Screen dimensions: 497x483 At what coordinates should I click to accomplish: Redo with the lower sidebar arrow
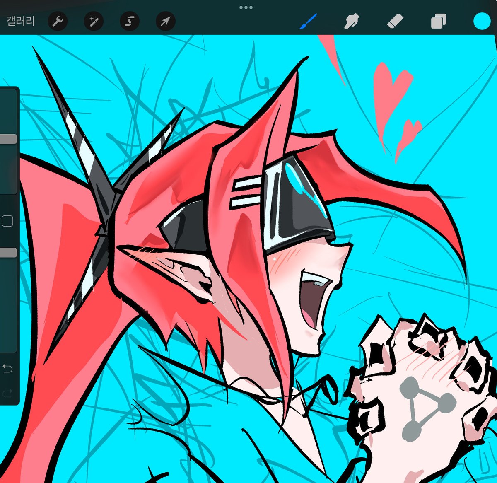click(x=7, y=393)
